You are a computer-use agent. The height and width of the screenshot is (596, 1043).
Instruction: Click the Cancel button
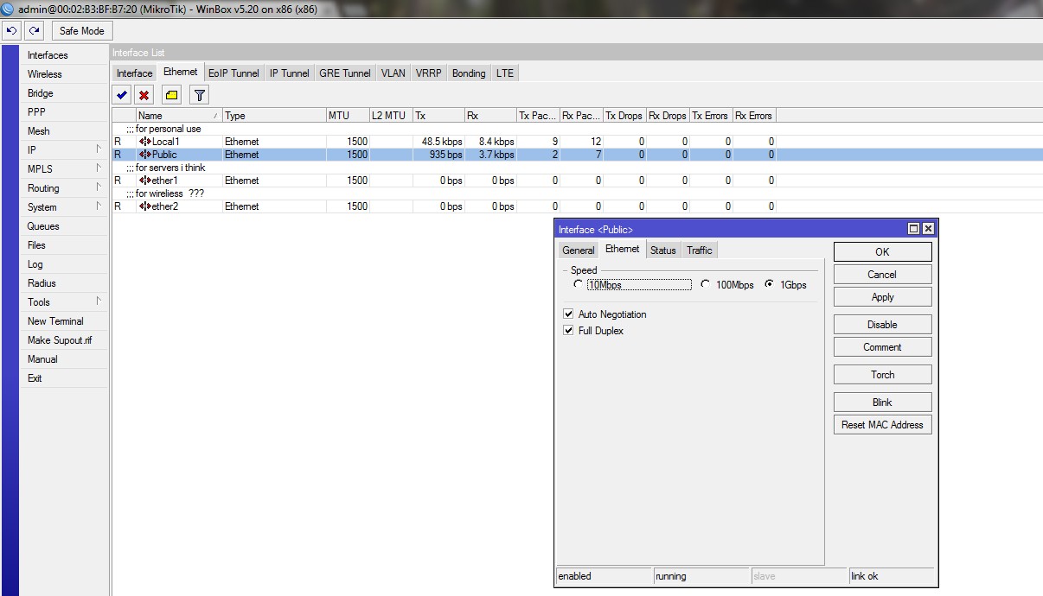click(x=882, y=275)
